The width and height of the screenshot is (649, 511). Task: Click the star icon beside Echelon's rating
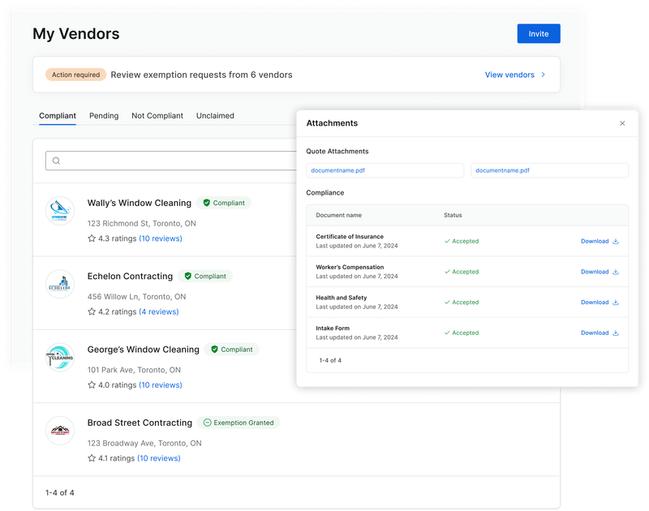point(91,311)
